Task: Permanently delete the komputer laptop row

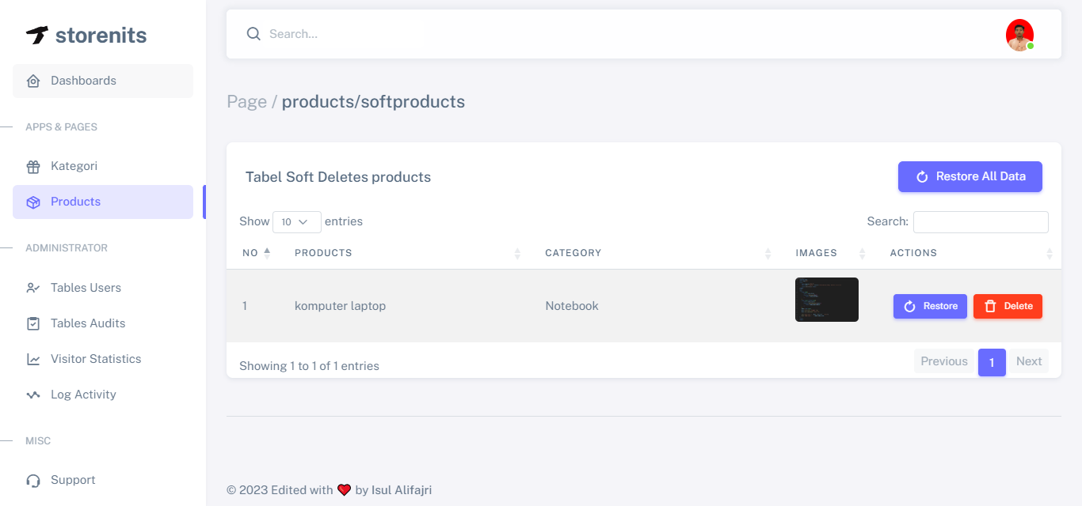Action: [1008, 306]
